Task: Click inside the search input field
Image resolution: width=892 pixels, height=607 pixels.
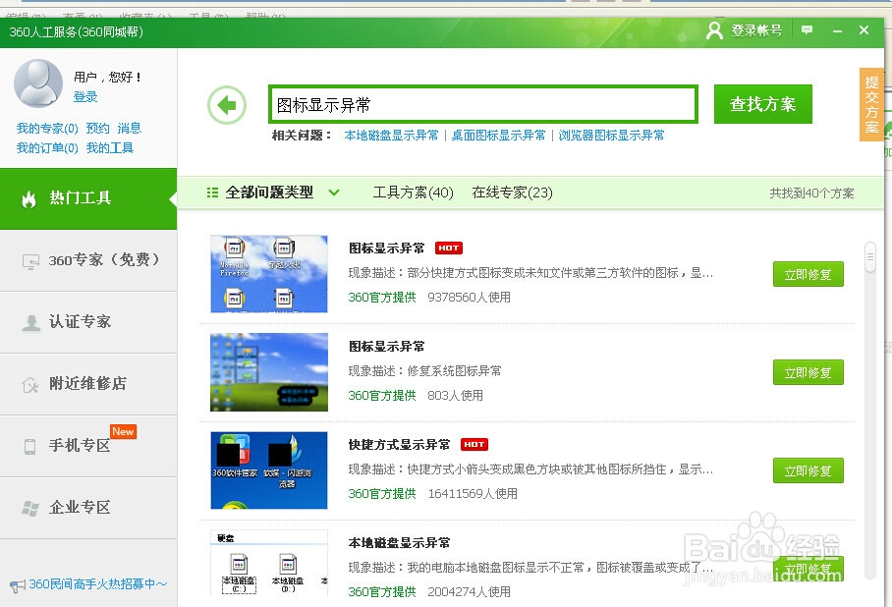Action: click(481, 103)
